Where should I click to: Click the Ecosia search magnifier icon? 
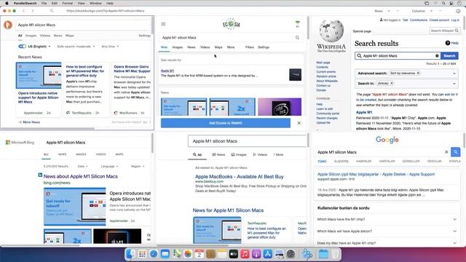(x=297, y=37)
